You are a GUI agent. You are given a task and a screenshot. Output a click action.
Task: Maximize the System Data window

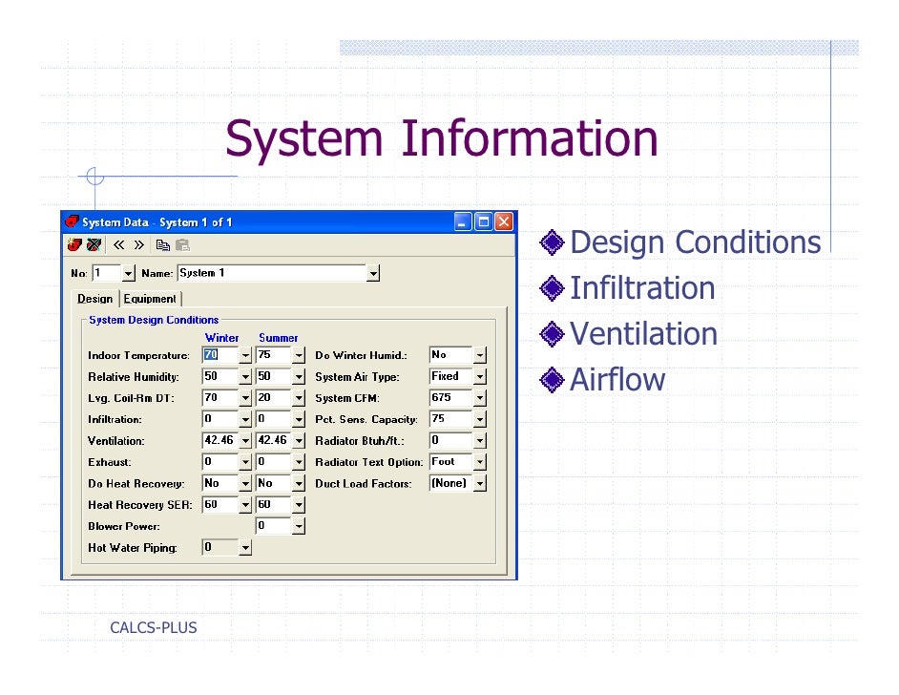coord(483,221)
